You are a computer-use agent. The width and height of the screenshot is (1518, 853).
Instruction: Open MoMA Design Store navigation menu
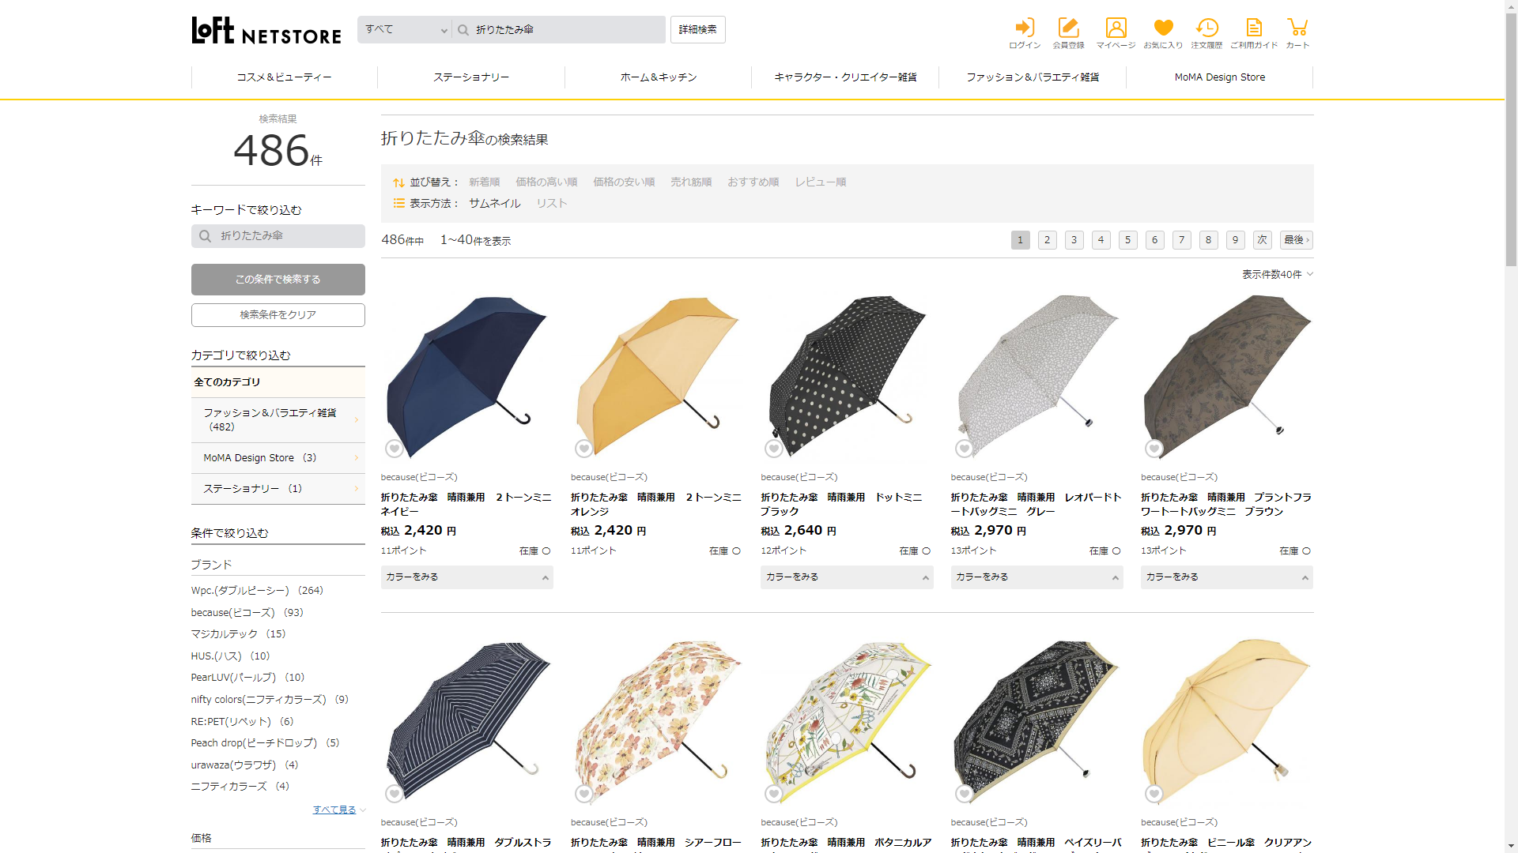[x=1219, y=77]
